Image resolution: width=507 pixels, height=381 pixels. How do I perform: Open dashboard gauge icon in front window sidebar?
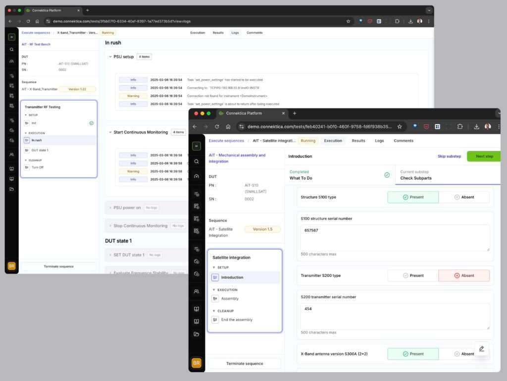pyautogui.click(x=196, y=176)
